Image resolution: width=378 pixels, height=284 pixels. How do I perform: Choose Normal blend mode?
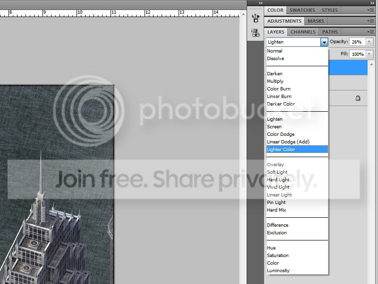click(x=297, y=51)
